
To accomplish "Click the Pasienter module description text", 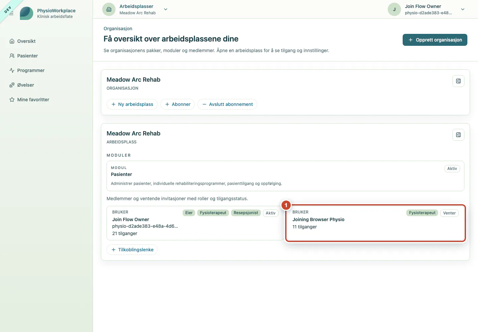I will 197,184.
